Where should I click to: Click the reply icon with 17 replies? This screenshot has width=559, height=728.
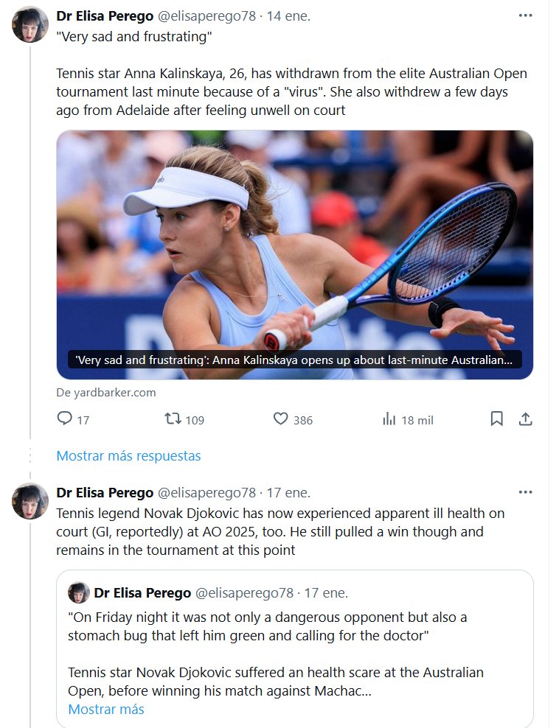pyautogui.click(x=65, y=419)
